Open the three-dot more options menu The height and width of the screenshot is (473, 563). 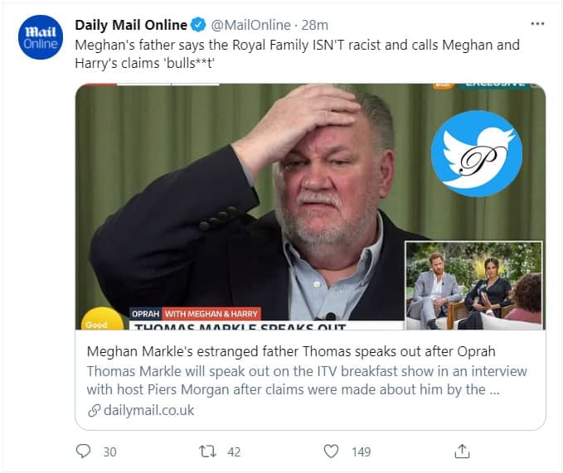(537, 24)
